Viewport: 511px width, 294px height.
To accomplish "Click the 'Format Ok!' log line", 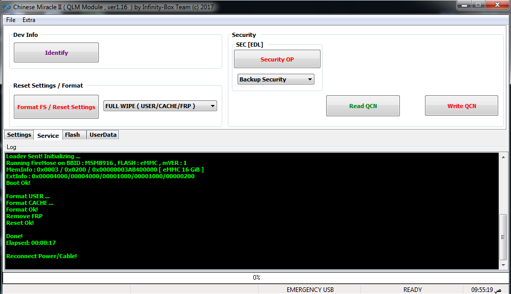I will click(x=22, y=209).
